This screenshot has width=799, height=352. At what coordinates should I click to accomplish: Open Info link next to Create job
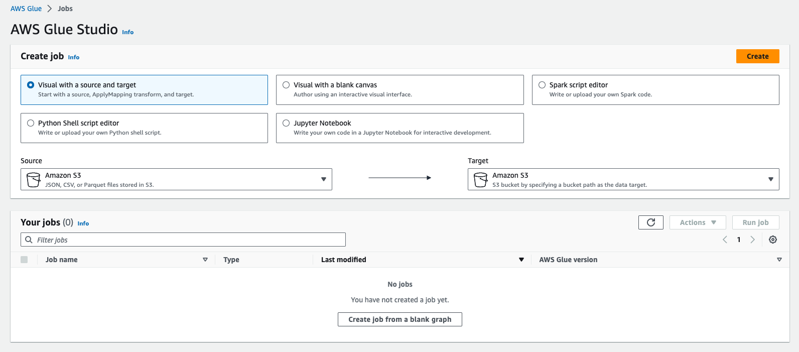(x=74, y=57)
